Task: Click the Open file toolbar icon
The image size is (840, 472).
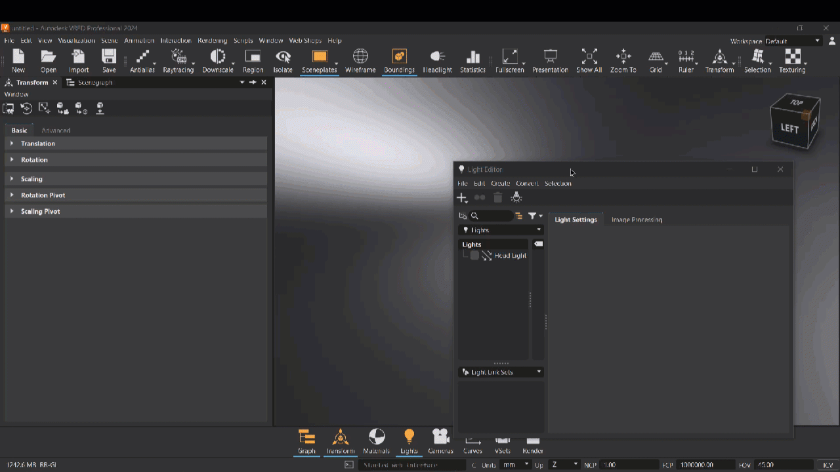Action: click(49, 61)
